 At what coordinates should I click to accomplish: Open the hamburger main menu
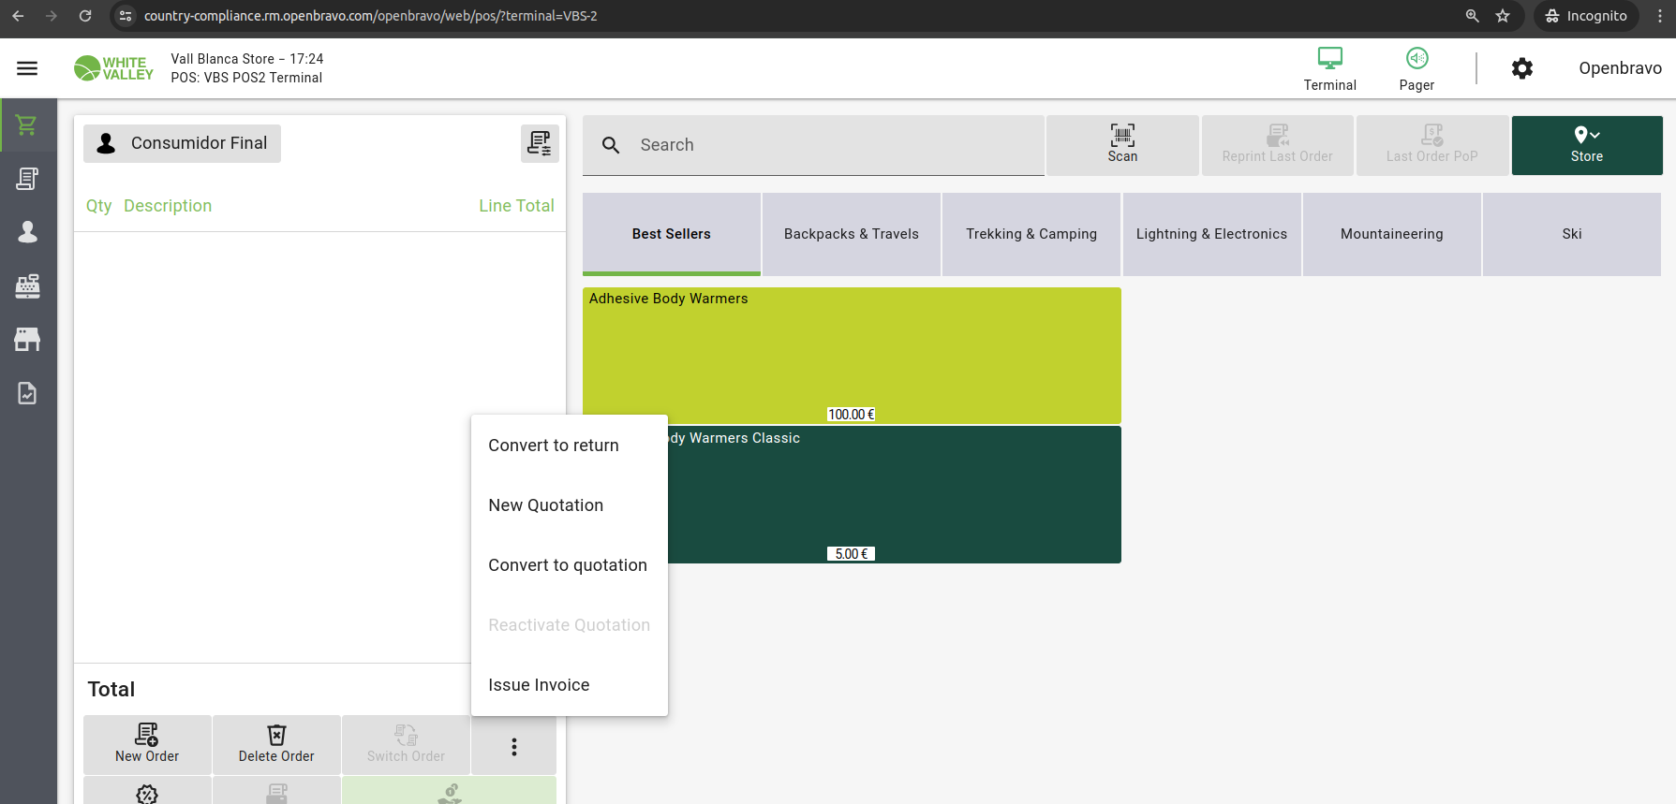click(27, 68)
